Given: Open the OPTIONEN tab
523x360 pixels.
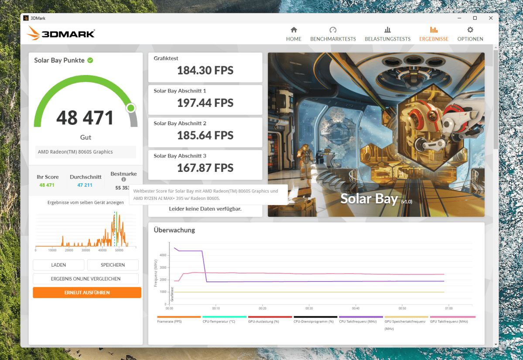Looking at the screenshot, I should tap(470, 34).
